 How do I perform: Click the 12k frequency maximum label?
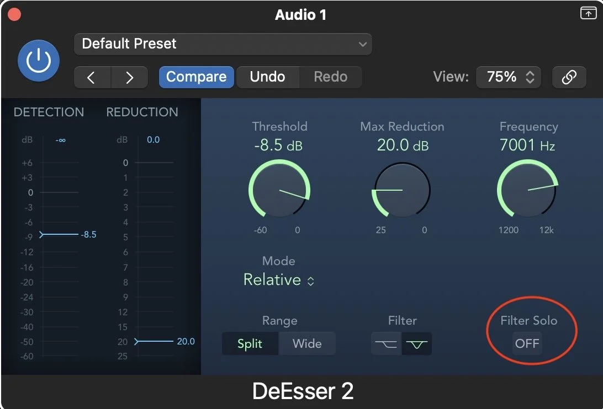[x=546, y=230]
